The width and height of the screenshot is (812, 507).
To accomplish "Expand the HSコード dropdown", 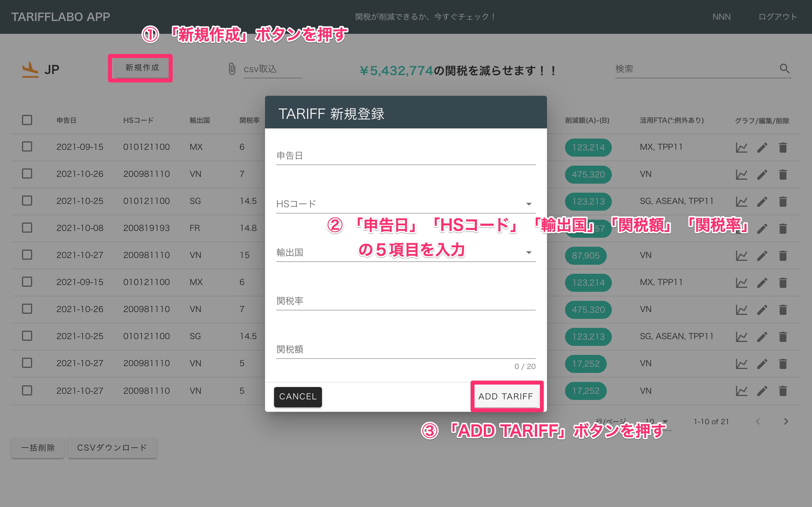I will click(x=528, y=204).
